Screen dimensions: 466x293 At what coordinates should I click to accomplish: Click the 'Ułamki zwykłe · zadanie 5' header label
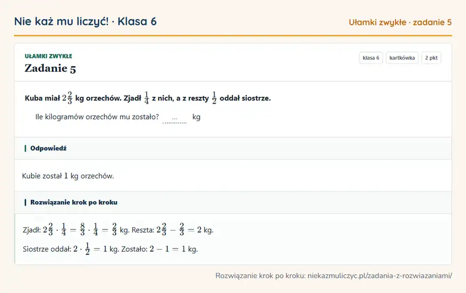coord(400,22)
